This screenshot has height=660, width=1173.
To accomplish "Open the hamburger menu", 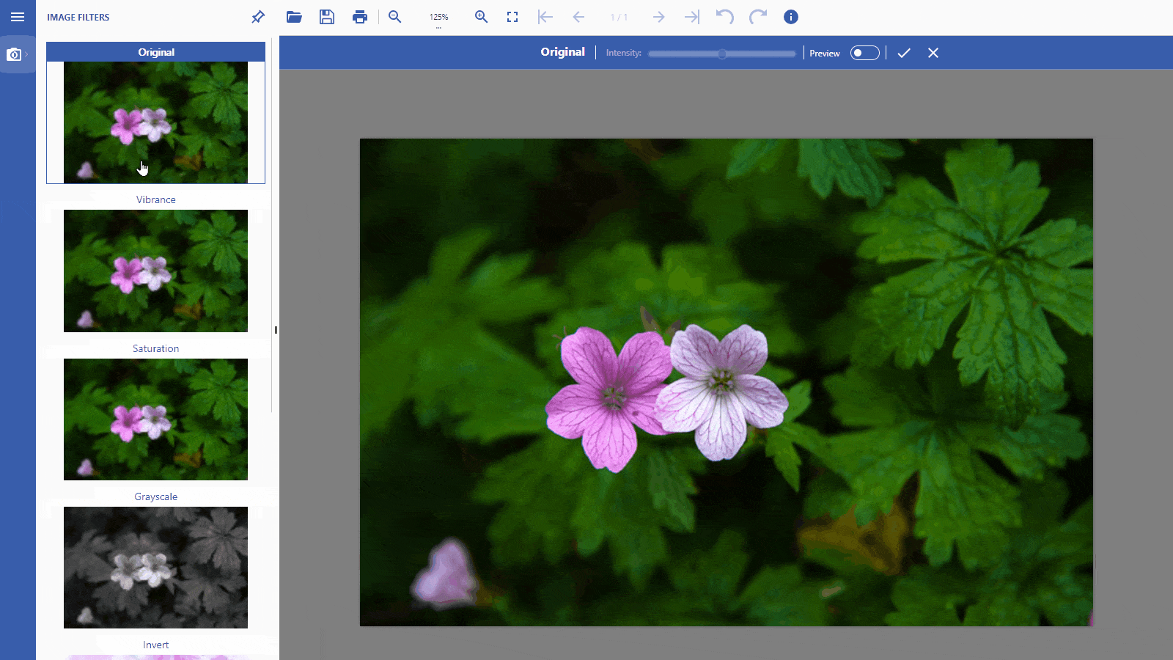I will (x=18, y=17).
